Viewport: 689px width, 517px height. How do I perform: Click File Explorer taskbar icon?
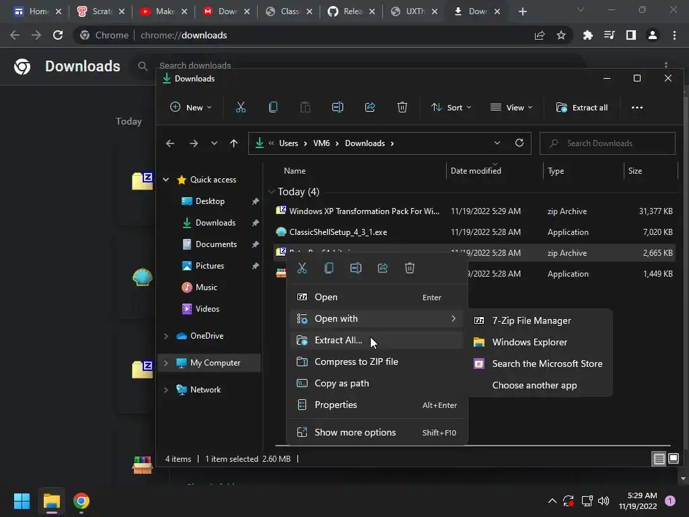point(52,501)
